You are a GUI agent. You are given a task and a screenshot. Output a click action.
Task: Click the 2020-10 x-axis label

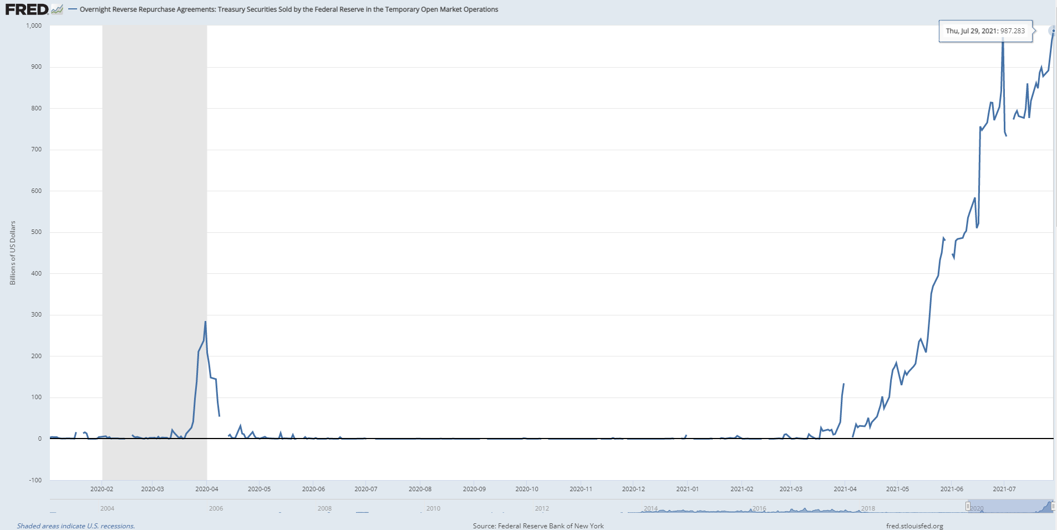click(x=527, y=489)
